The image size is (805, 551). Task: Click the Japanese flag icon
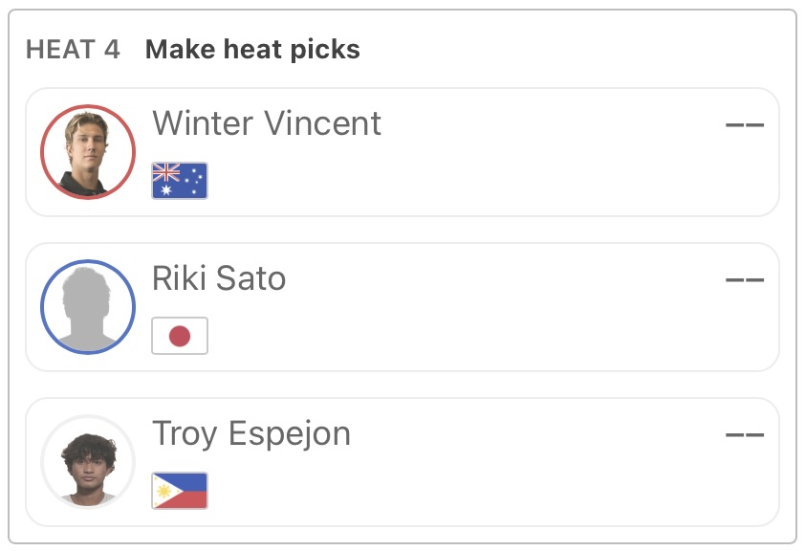[180, 336]
